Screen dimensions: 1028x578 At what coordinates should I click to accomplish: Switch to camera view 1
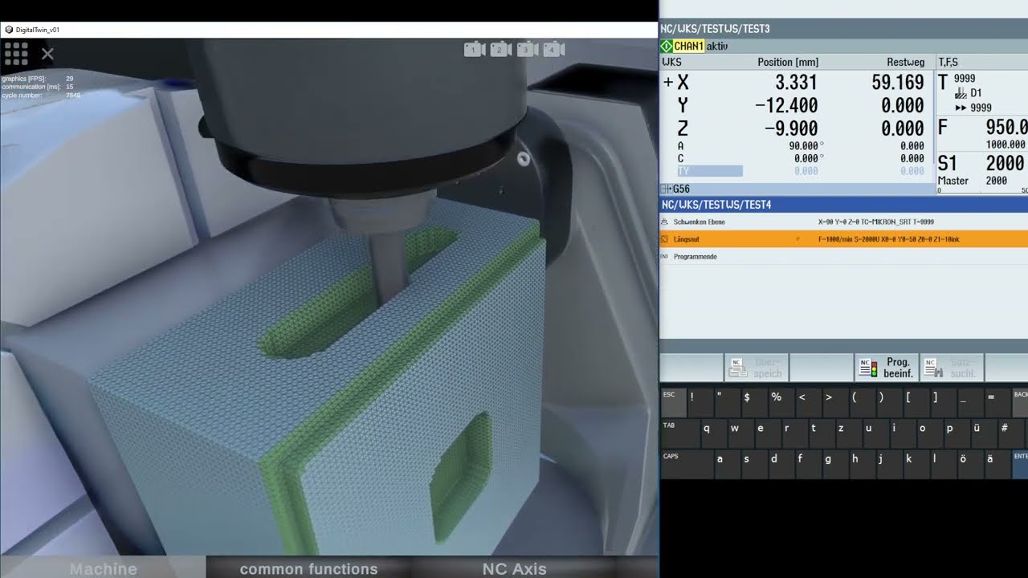(473, 50)
